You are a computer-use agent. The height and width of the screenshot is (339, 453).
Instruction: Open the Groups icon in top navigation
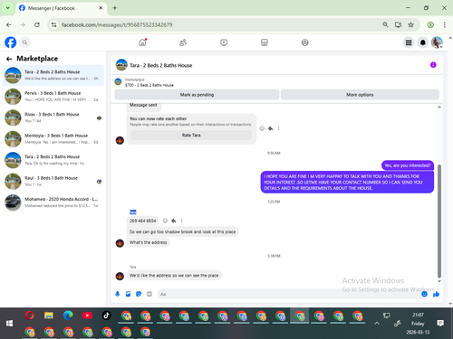[x=305, y=42]
